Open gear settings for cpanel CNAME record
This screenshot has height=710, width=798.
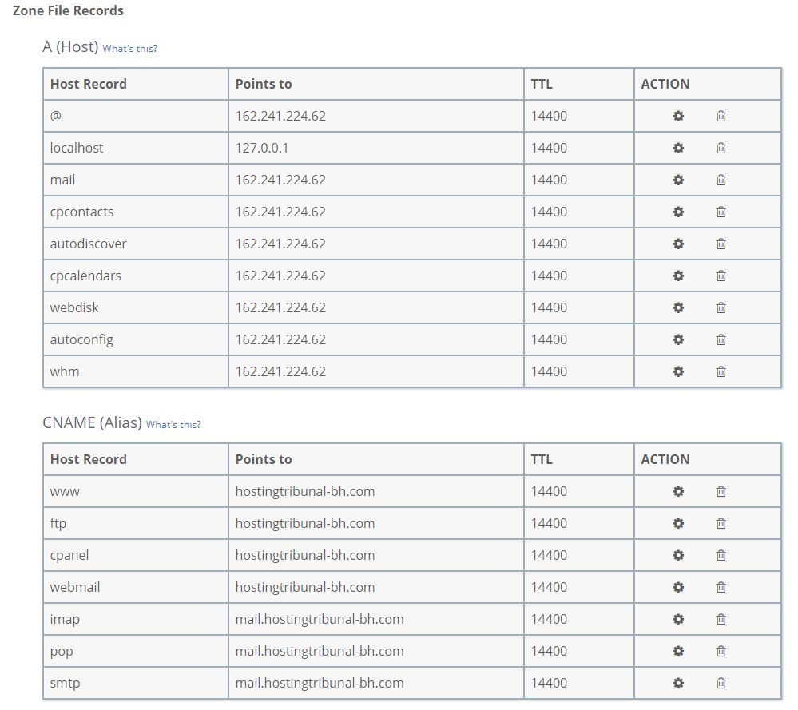coord(678,555)
